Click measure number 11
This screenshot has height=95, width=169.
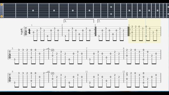pos(87,72)
